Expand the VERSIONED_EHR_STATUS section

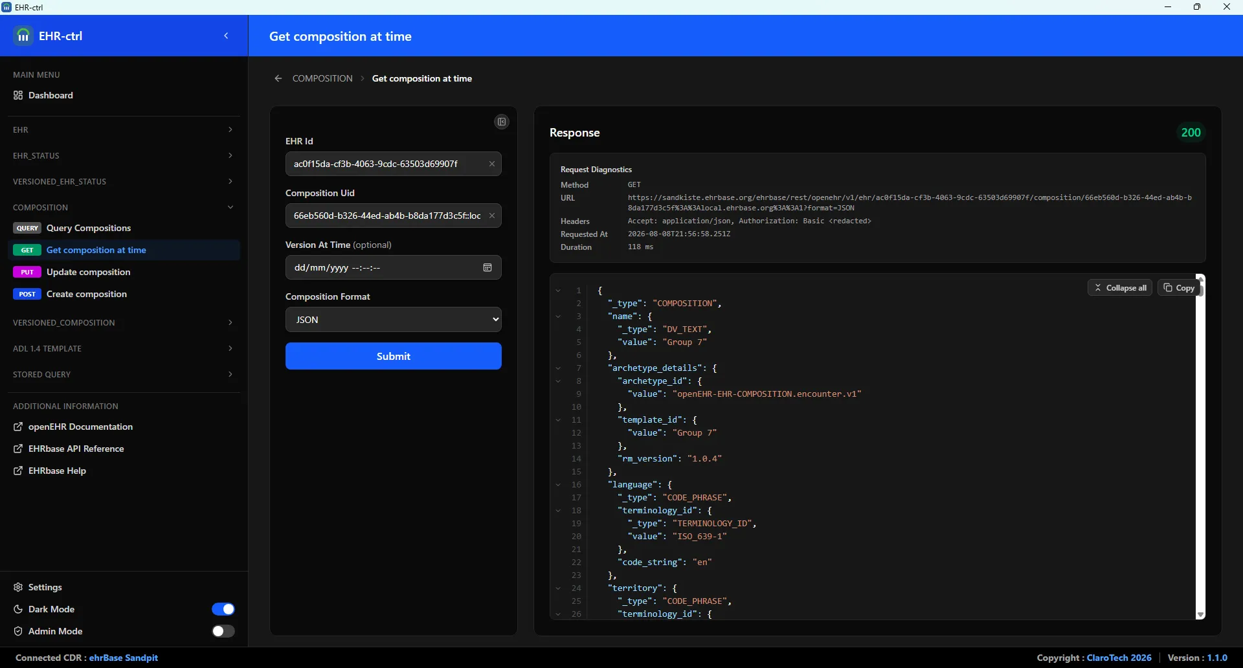click(124, 181)
